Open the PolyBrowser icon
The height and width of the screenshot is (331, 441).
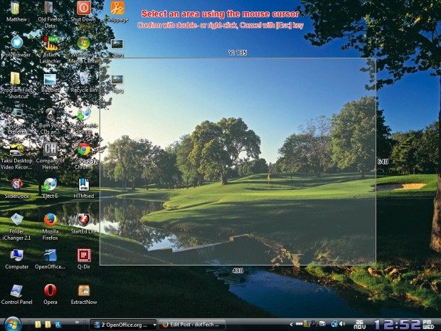(x=16, y=44)
